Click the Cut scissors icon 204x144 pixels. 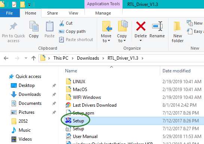62,23
